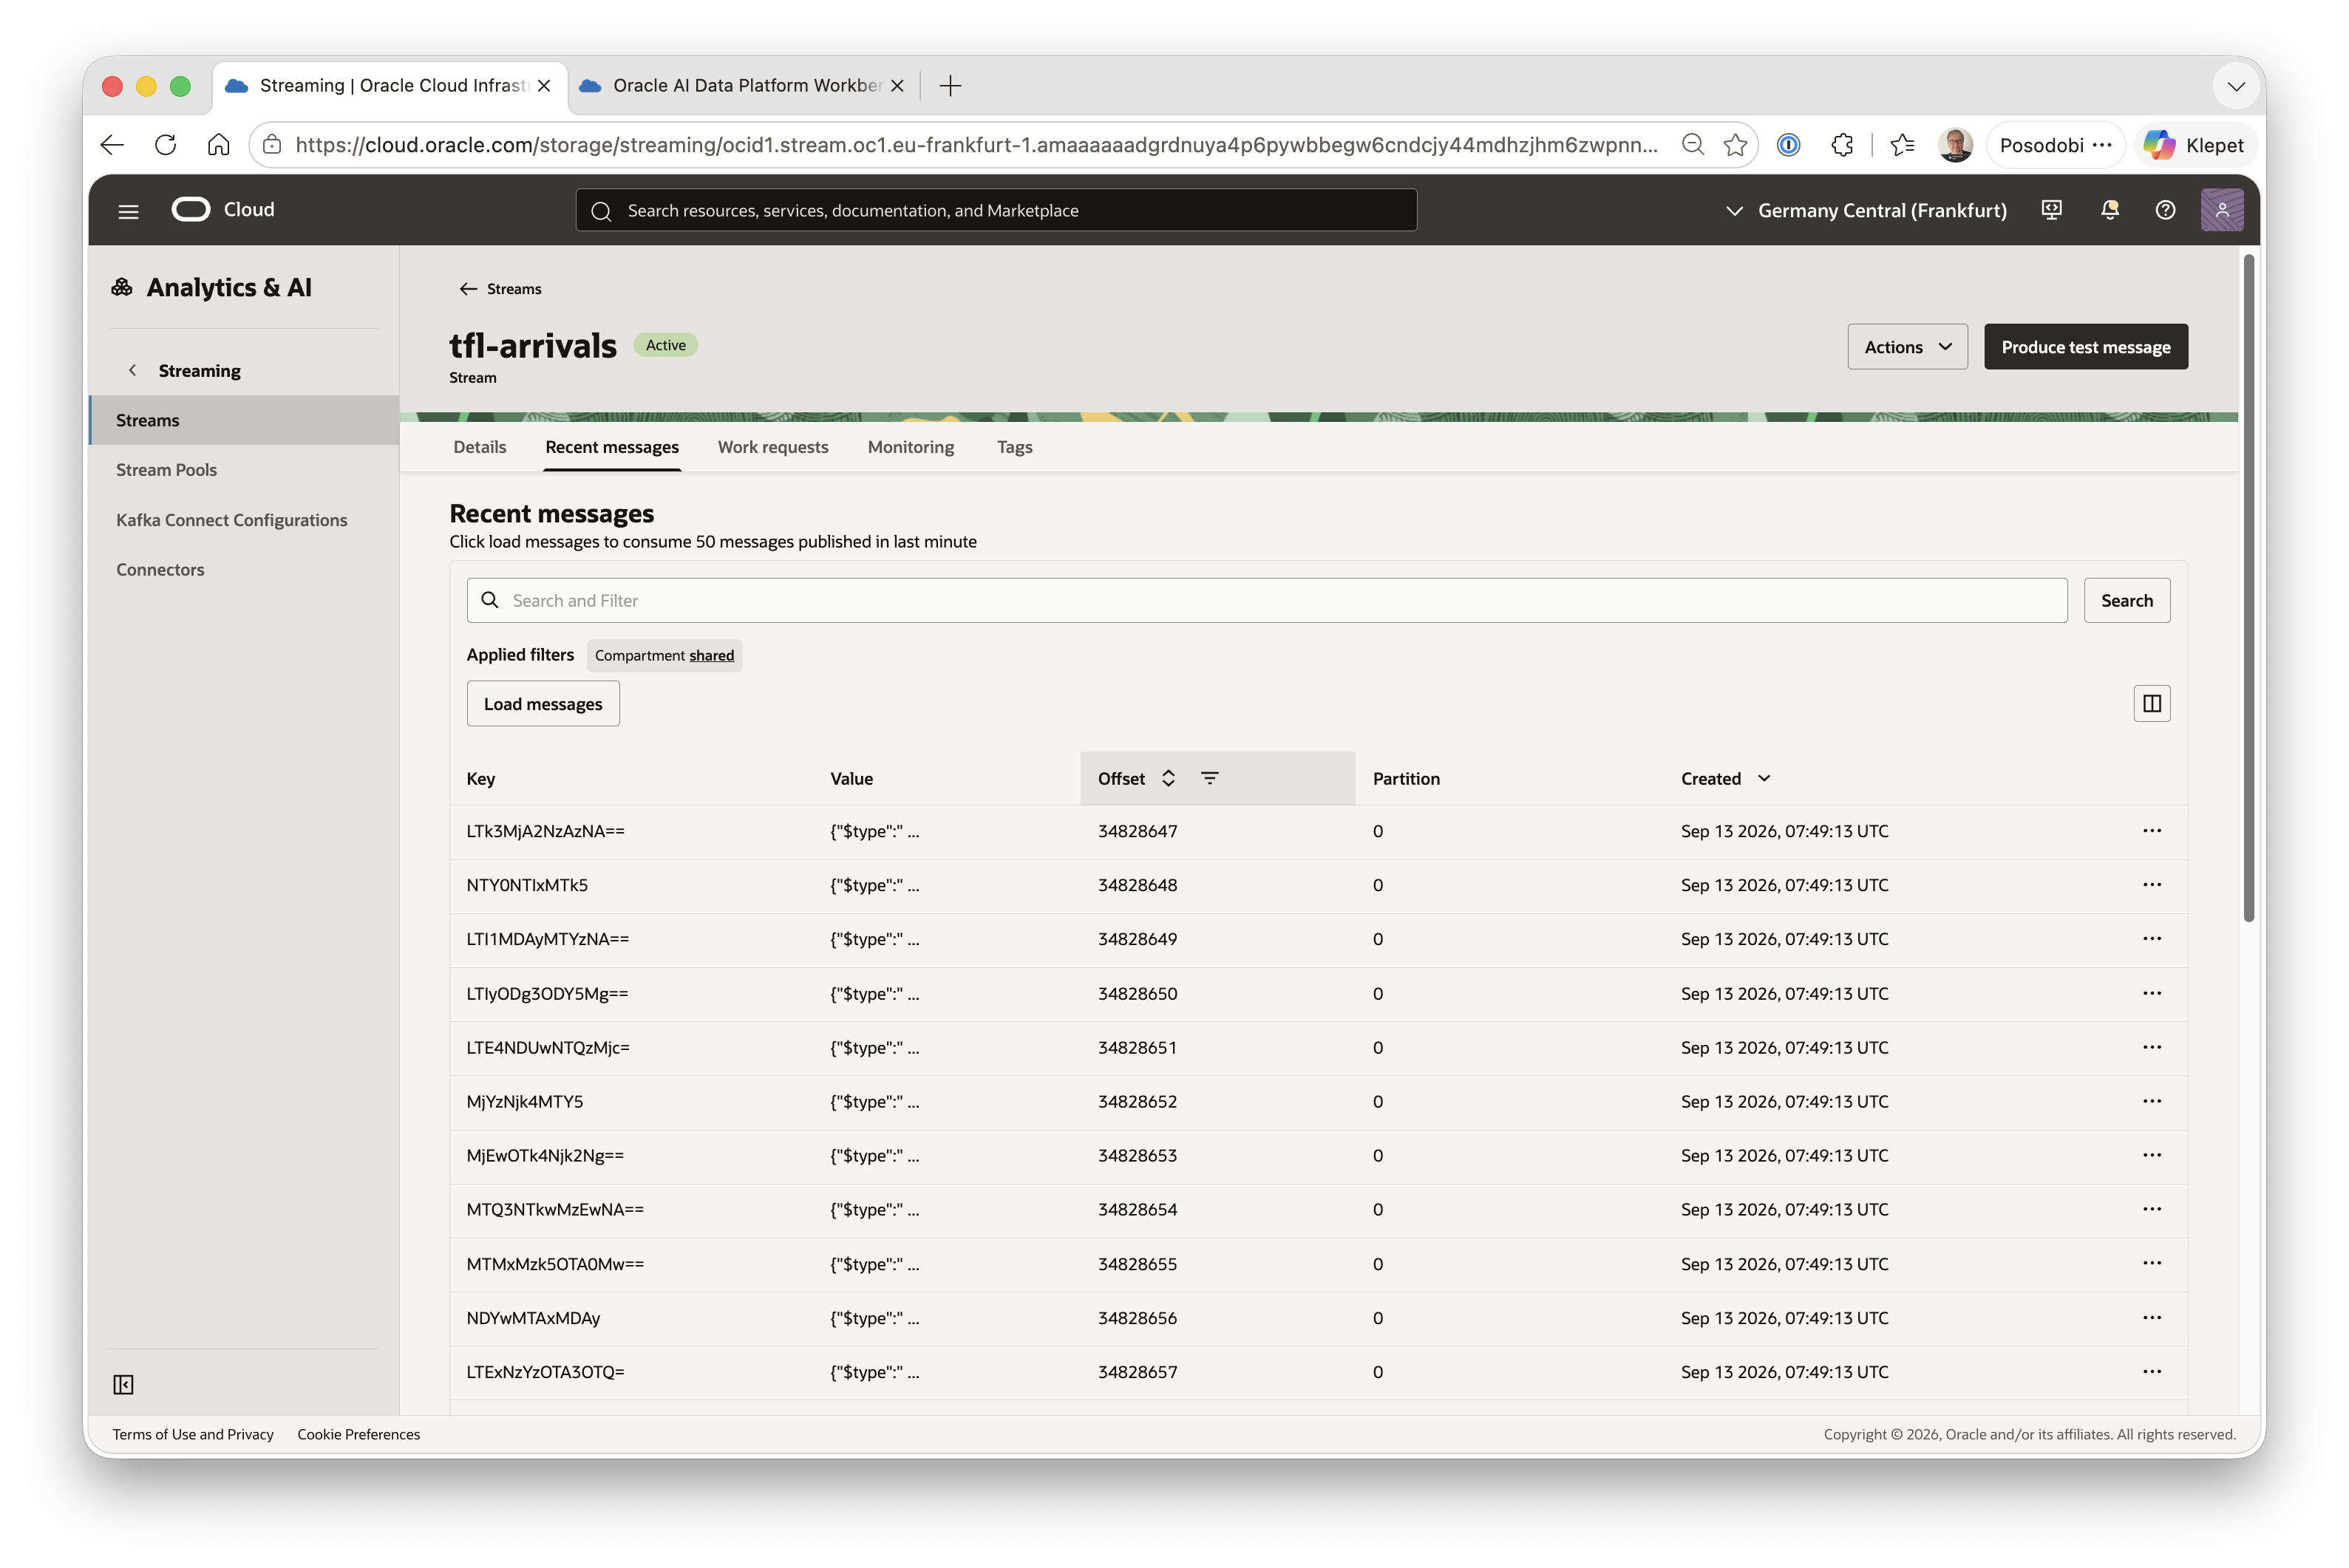Open the Cloud Shell developer tools icon
Viewport: 2349px width, 1568px height.
2051,210
